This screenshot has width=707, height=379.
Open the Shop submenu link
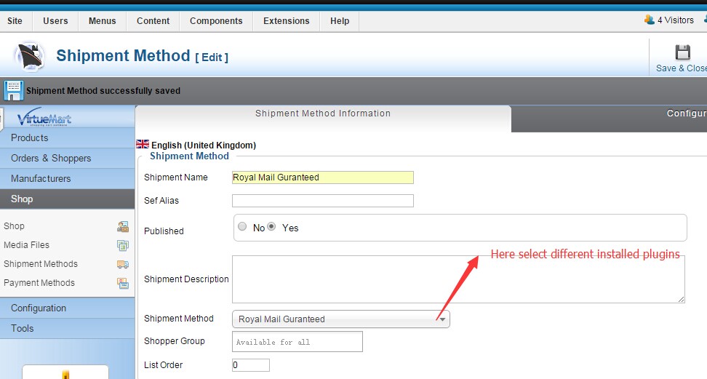click(x=14, y=226)
